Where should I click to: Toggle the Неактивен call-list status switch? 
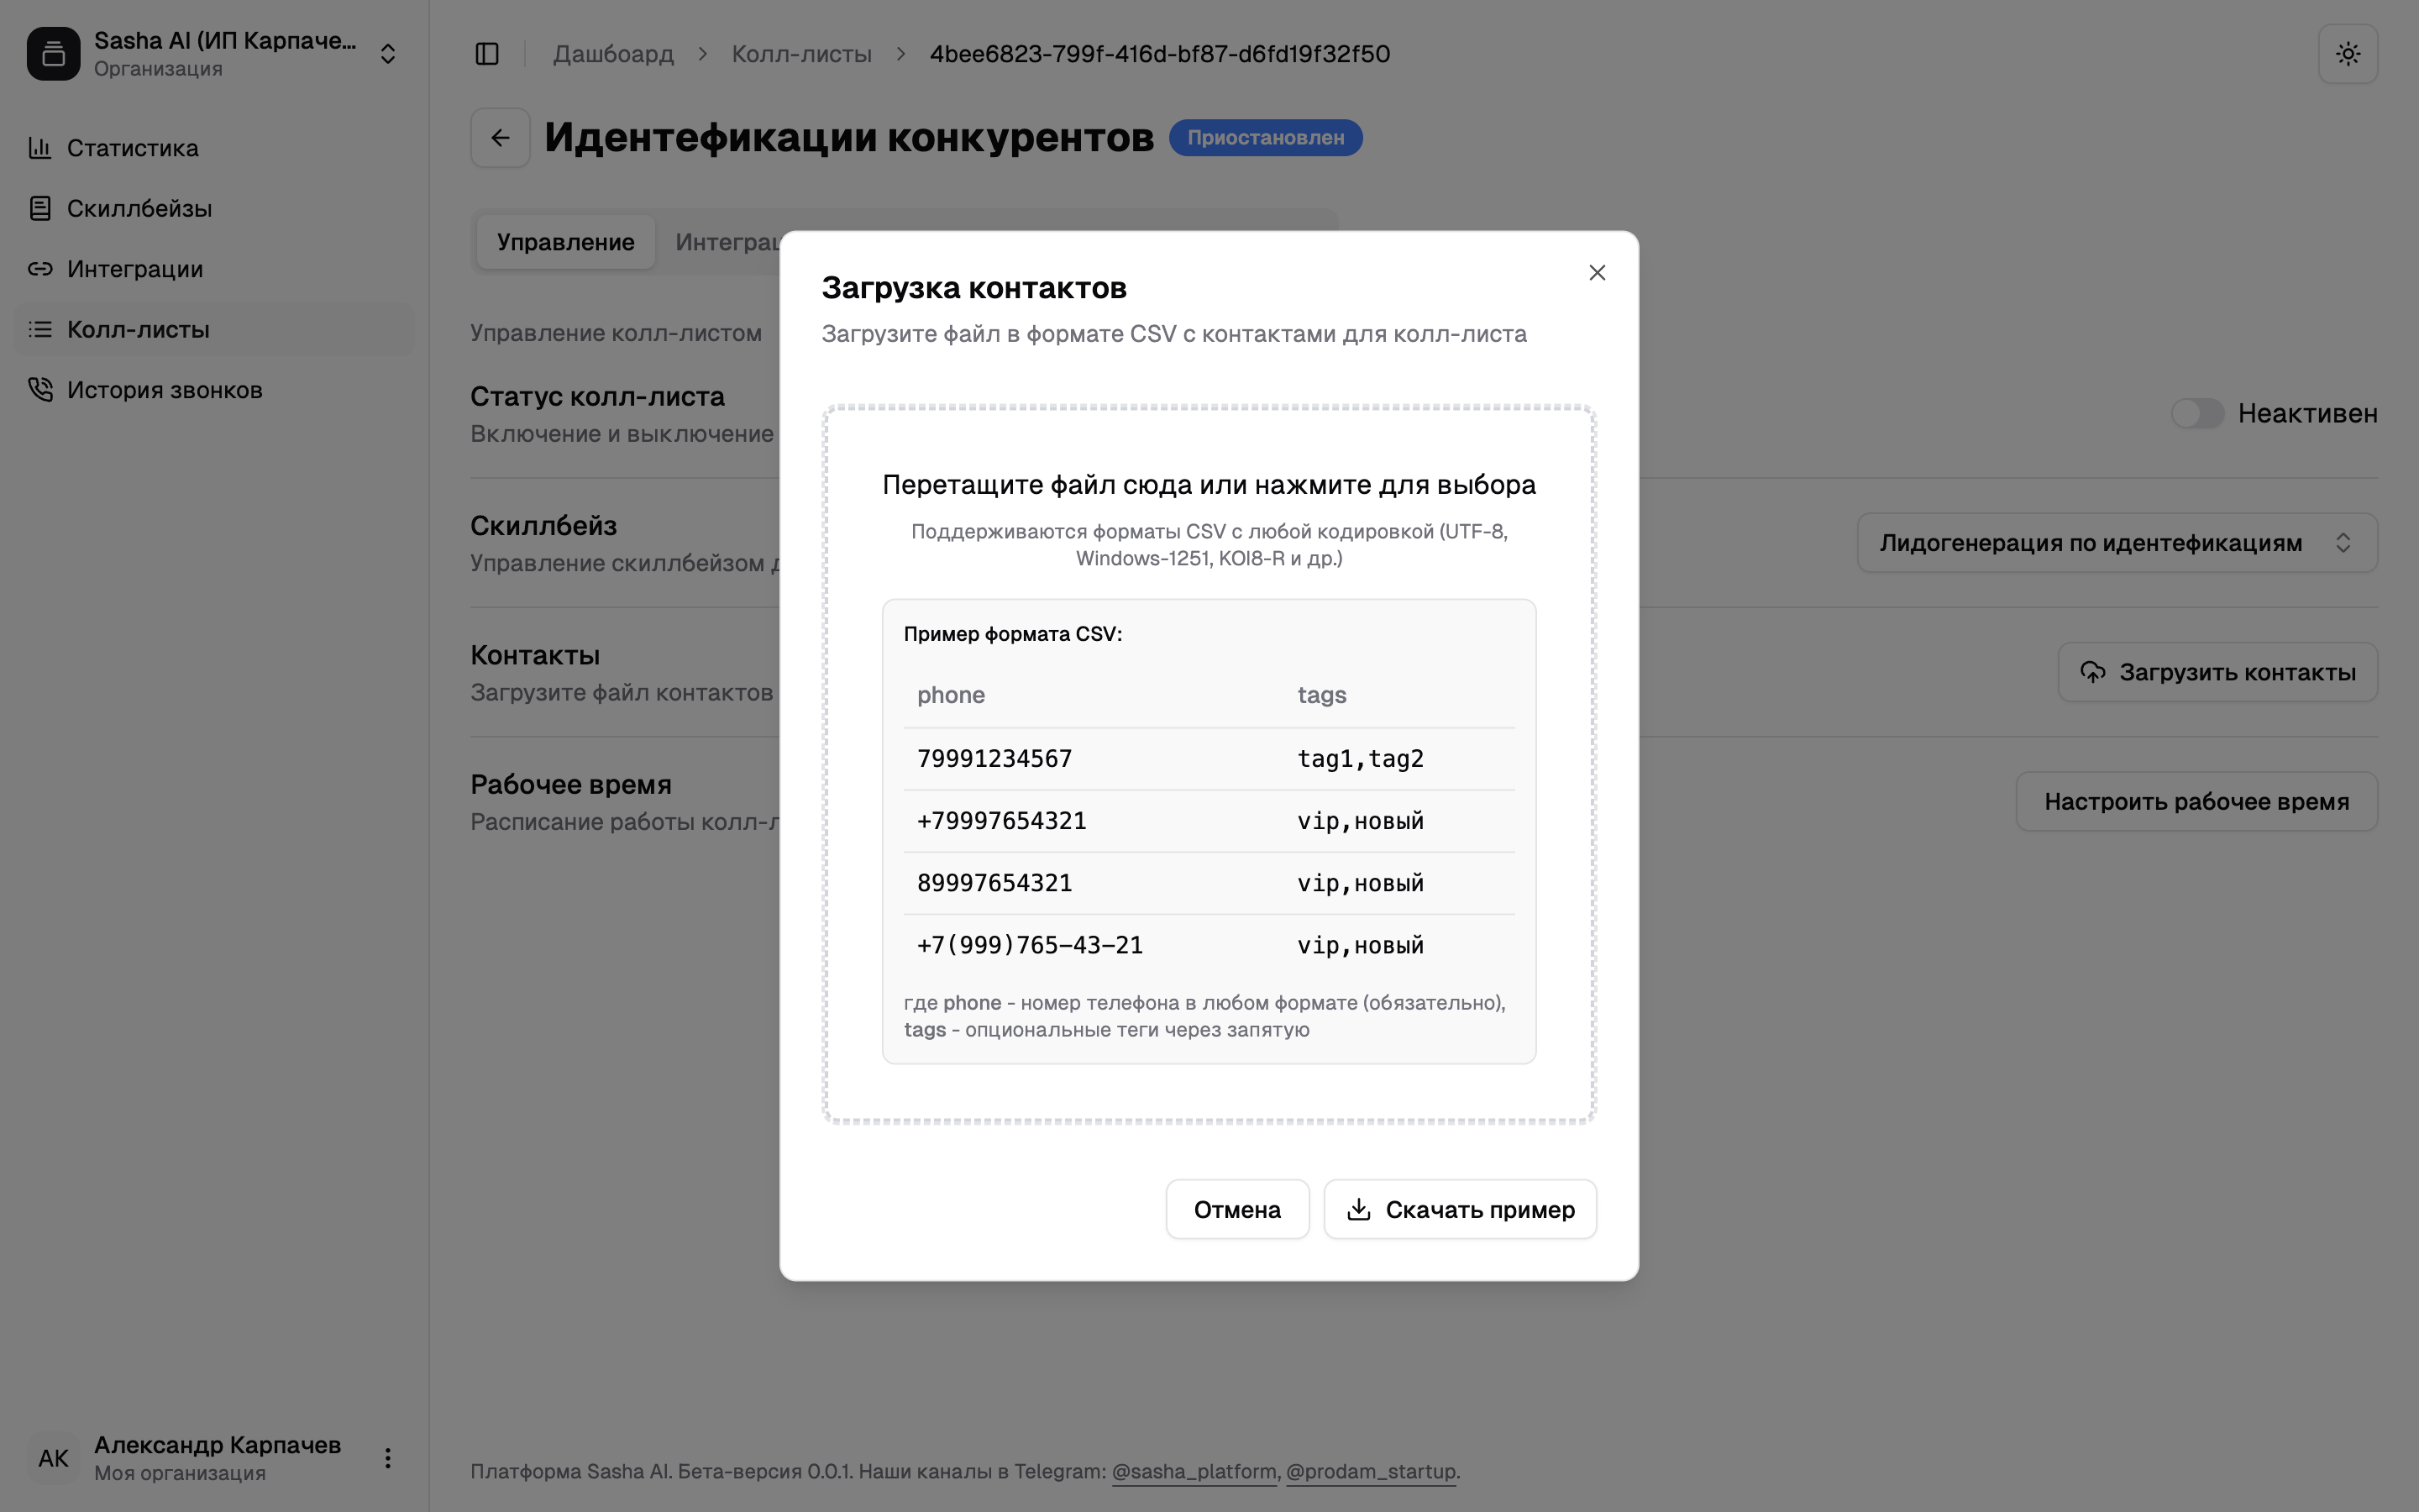[2196, 414]
